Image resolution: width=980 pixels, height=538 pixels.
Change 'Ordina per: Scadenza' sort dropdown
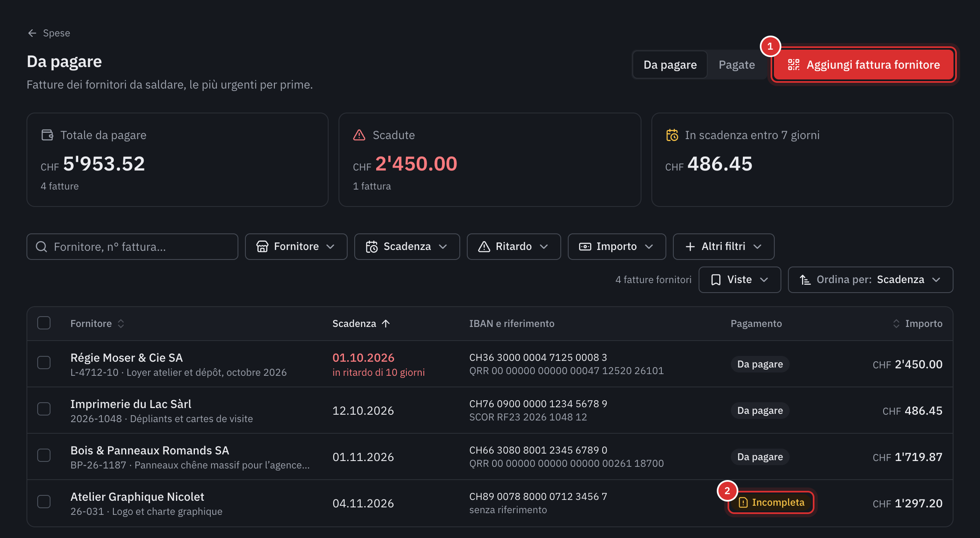tap(870, 280)
